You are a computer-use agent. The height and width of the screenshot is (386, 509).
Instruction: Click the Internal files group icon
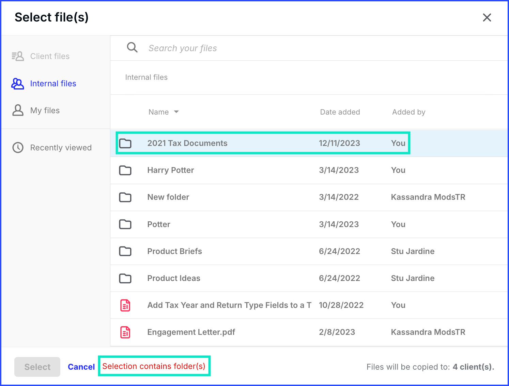point(18,84)
